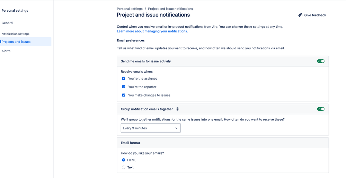Select the HTML email format radio
Viewport: 346px width, 178px height.
tap(124, 160)
